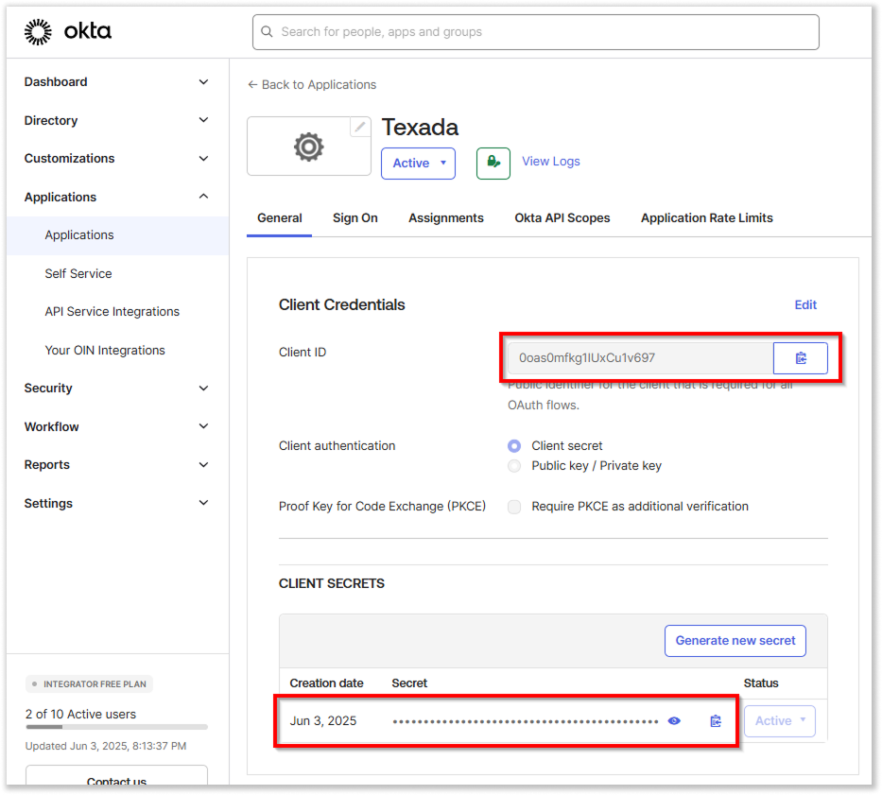Click the Texada gear logo thumbnail
882x795 pixels.
(309, 147)
